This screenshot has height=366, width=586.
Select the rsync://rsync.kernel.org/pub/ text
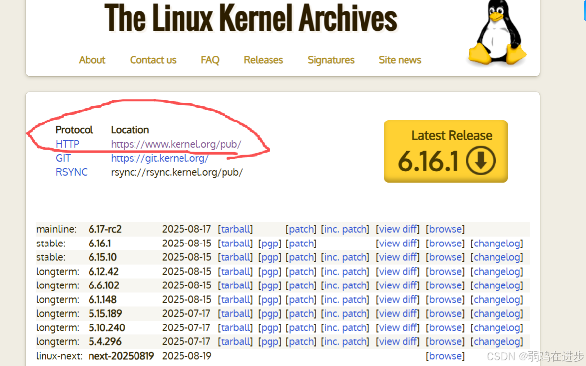click(x=177, y=172)
